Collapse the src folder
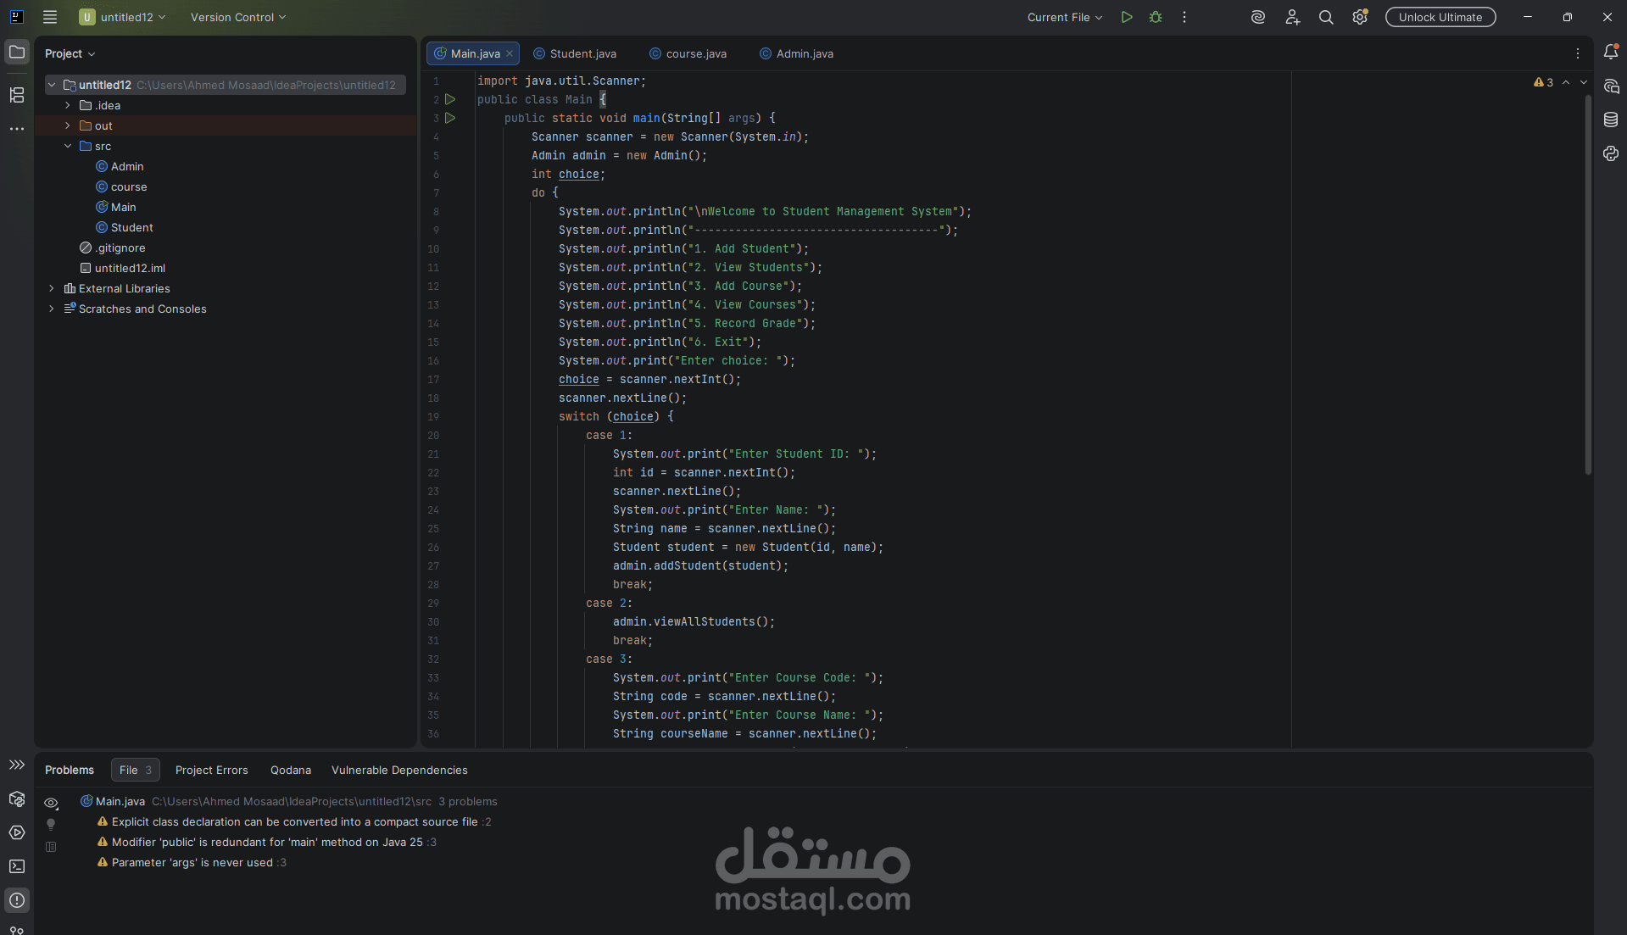 pyautogui.click(x=68, y=146)
